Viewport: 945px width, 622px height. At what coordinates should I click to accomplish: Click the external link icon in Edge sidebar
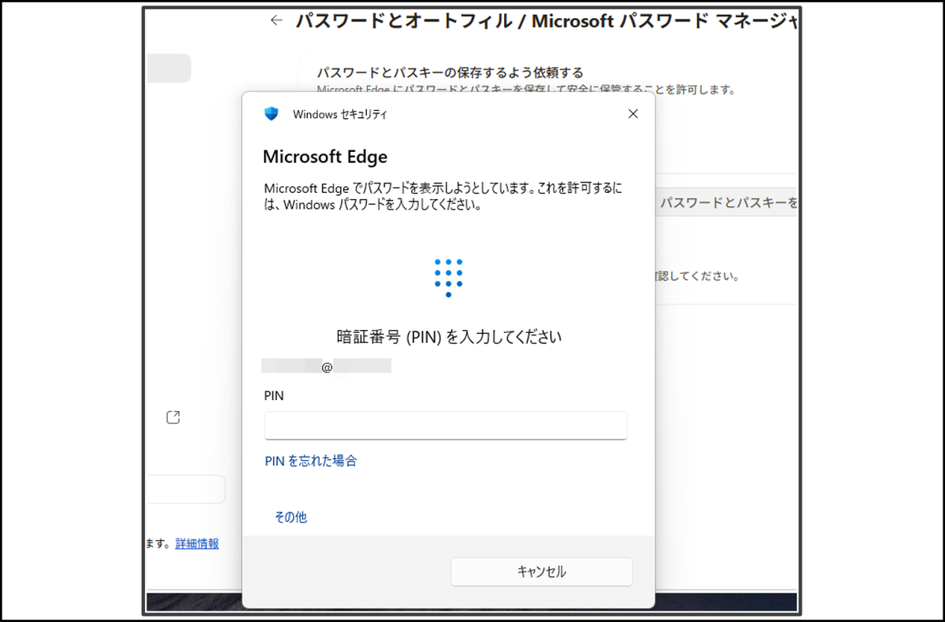[x=173, y=417]
